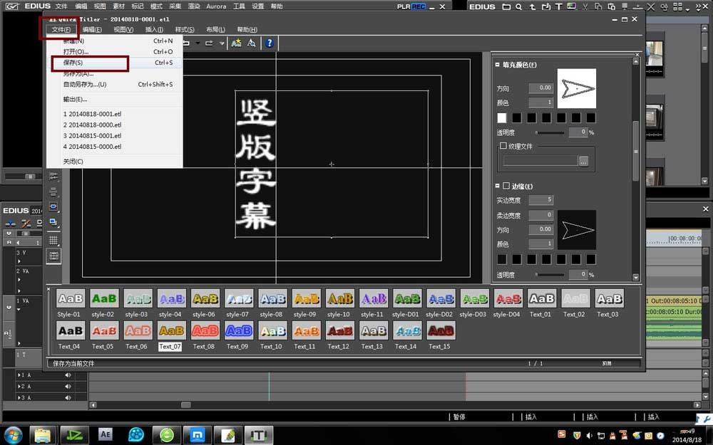
Task: Open the Edit (编辑) menu in Quick Titler
Action: coord(92,29)
